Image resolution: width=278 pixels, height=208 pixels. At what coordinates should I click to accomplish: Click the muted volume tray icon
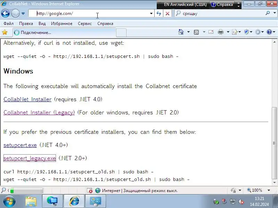tap(241, 201)
